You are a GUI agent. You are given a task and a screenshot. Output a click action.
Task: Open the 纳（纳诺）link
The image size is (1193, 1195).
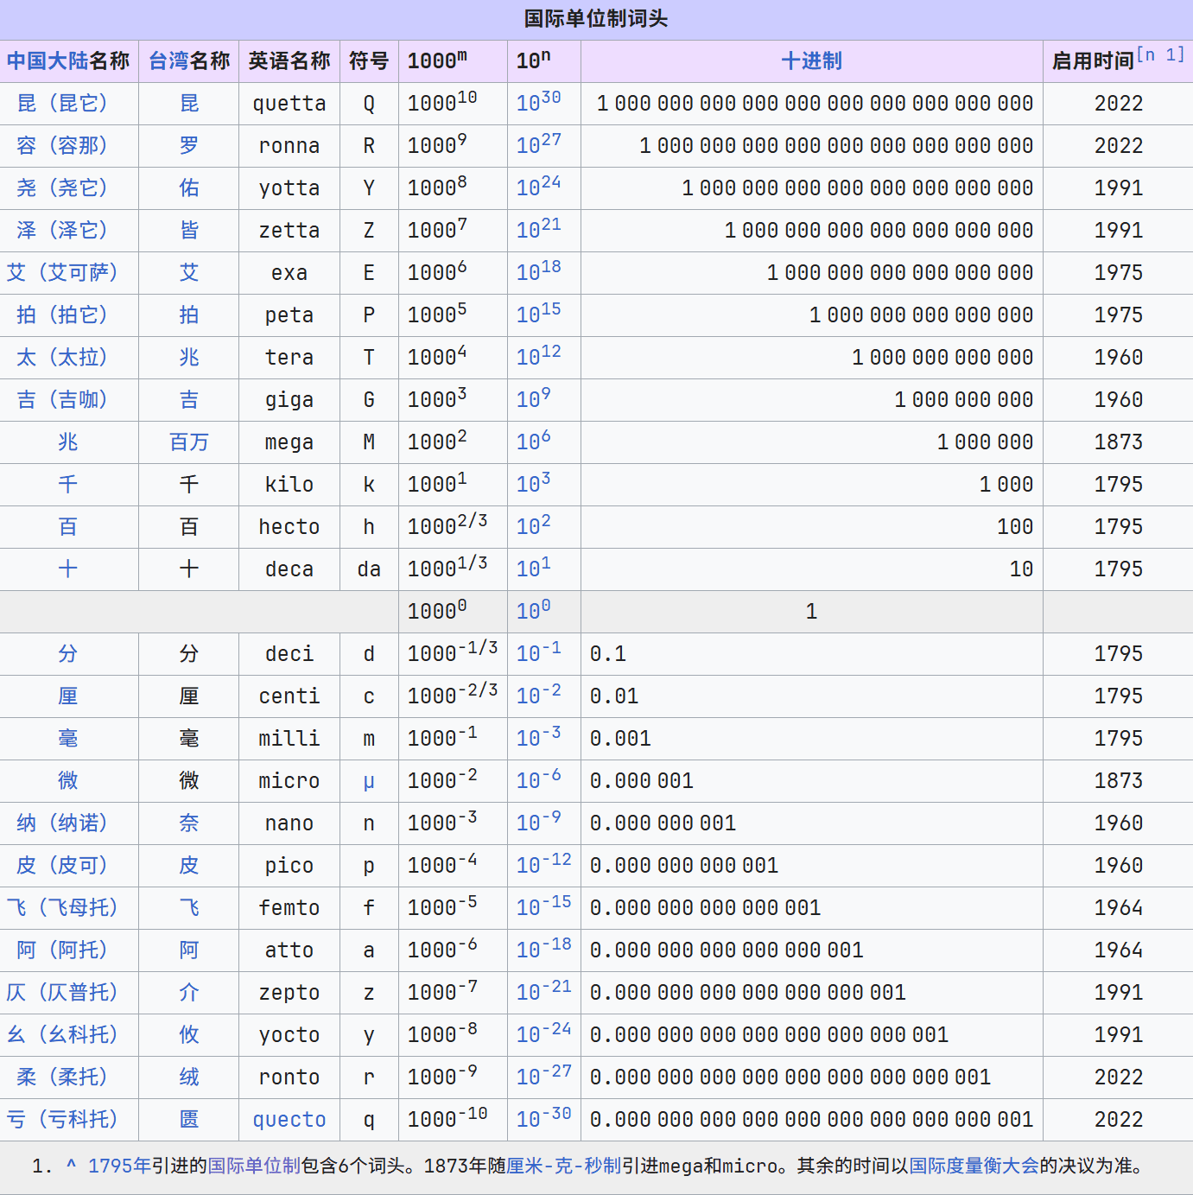62,823
